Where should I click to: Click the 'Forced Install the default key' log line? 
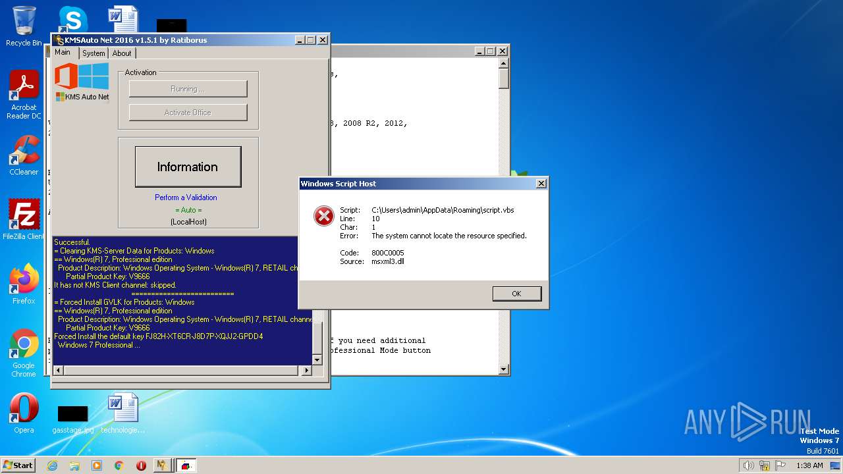[158, 336]
